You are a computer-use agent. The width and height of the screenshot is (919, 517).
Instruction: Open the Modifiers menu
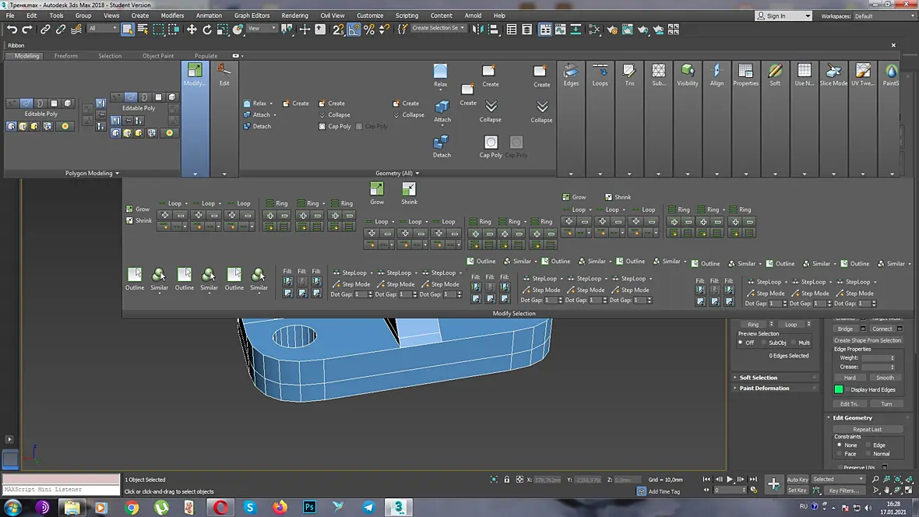(171, 16)
